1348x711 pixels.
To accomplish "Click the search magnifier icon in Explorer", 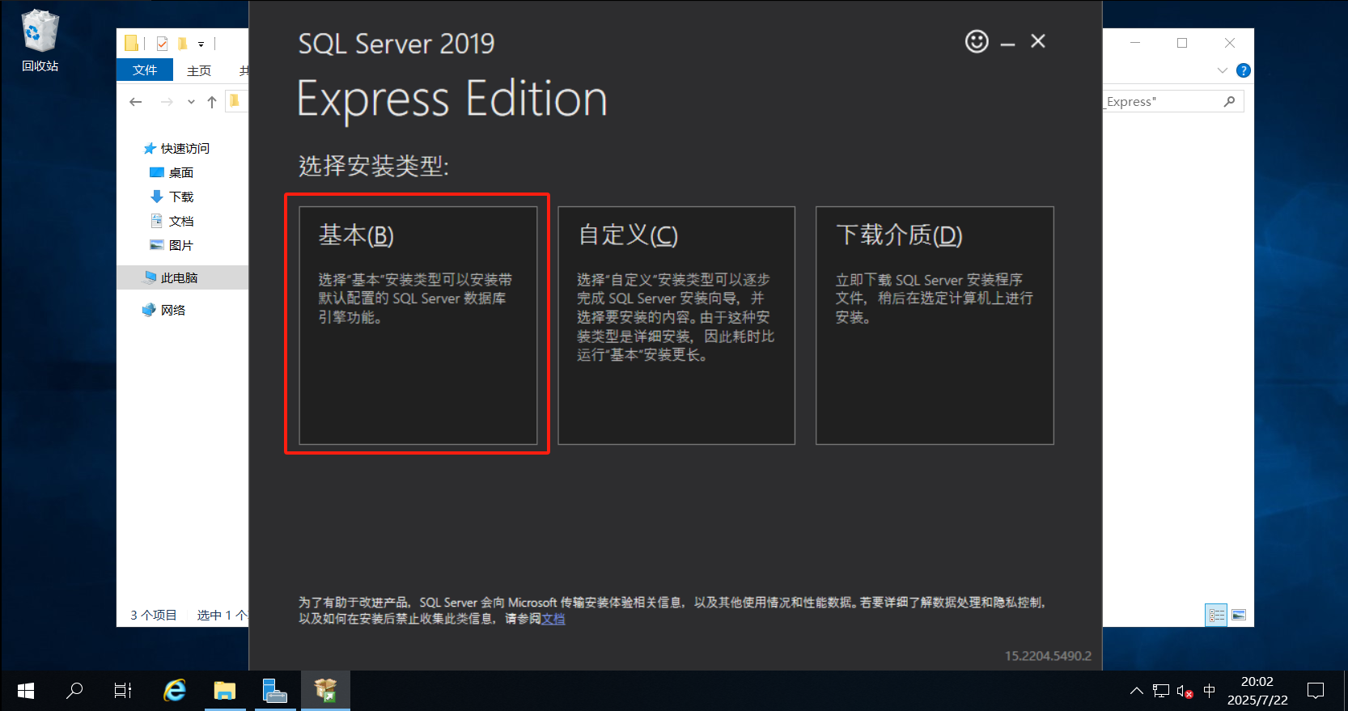I will [x=1229, y=102].
